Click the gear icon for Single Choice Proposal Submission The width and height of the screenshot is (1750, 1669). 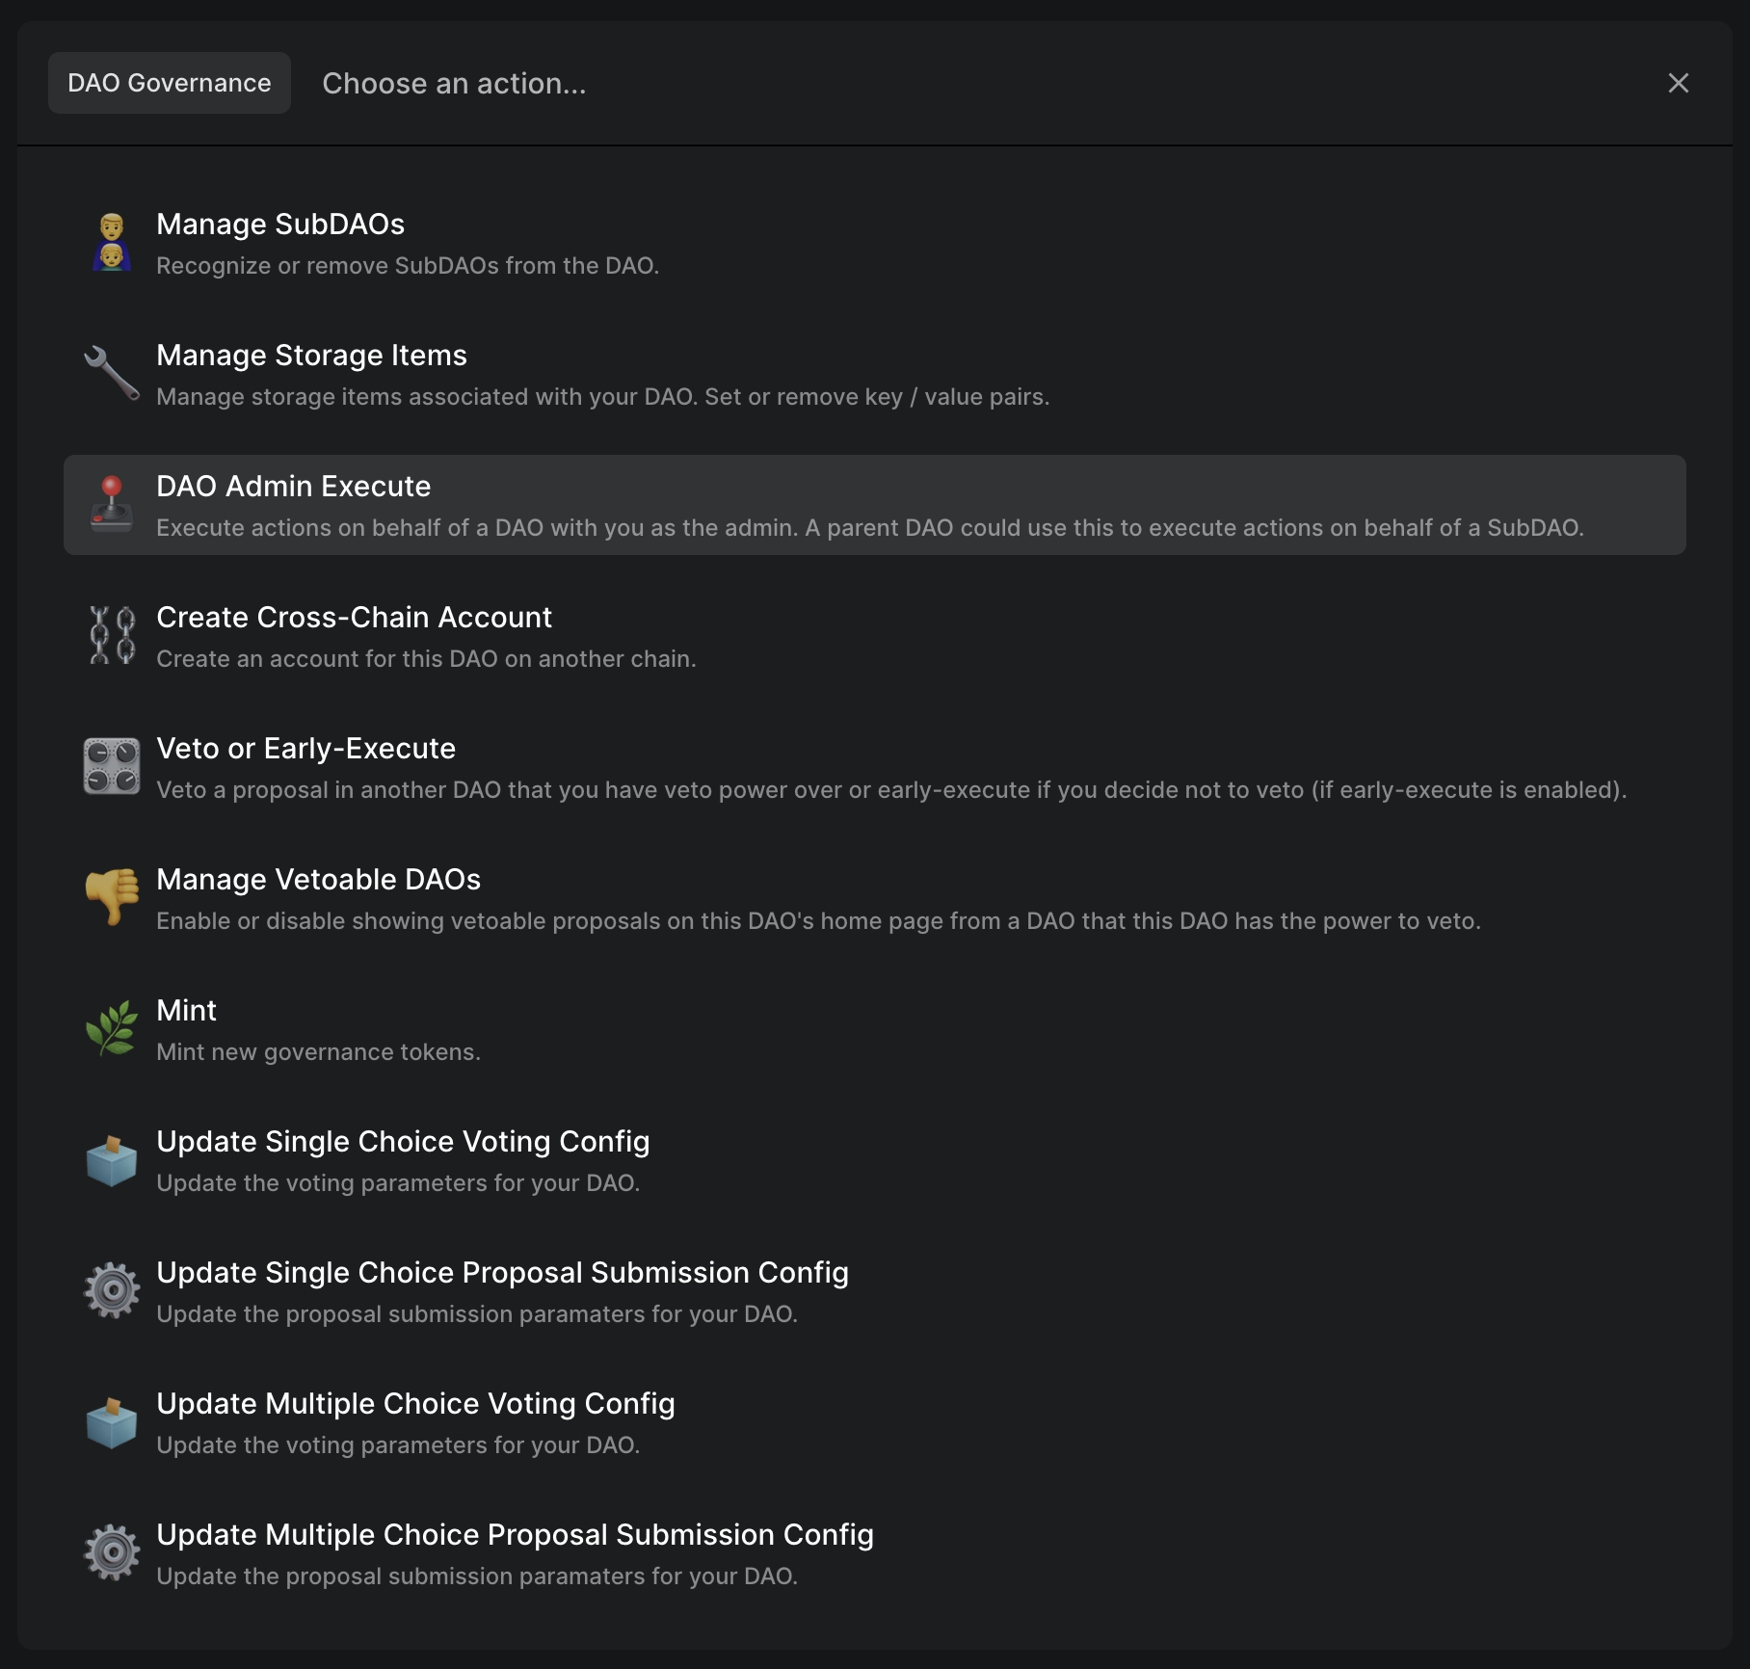(112, 1291)
